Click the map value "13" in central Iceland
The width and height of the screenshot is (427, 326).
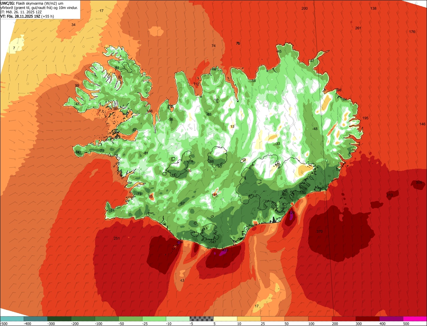[x=232, y=126]
